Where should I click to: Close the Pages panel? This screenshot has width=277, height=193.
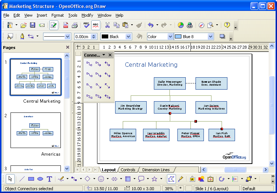[68, 47]
